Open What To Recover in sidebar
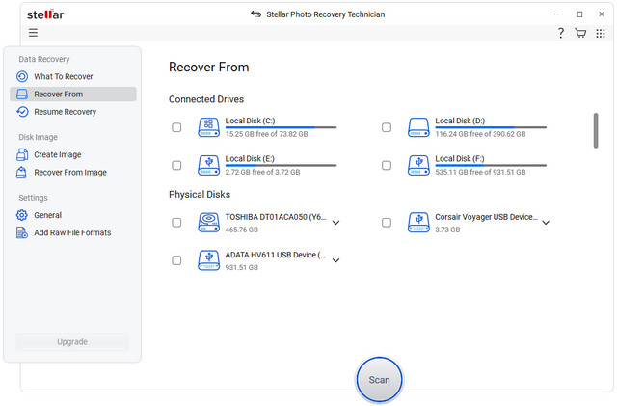This screenshot has height=406, width=617. coord(64,76)
